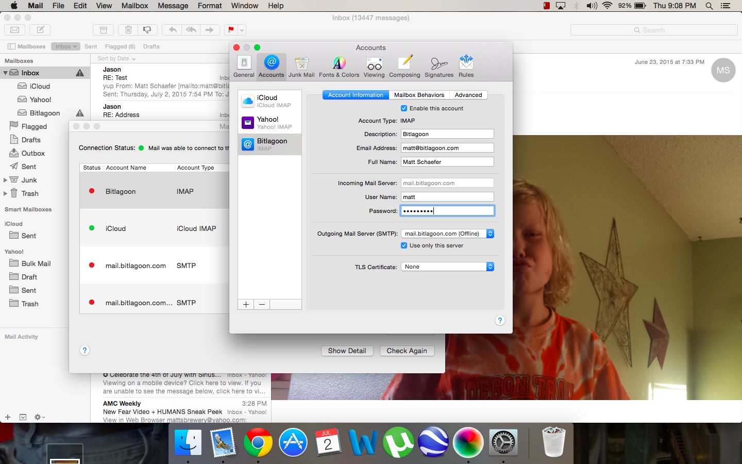The height and width of the screenshot is (464, 742).
Task: Open Composing preferences
Action: pos(404,67)
